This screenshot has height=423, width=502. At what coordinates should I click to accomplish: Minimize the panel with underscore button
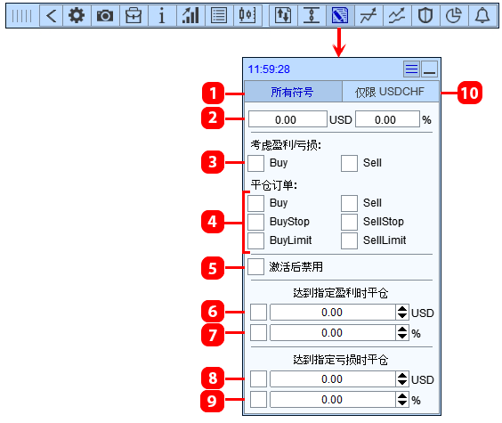[x=429, y=69]
